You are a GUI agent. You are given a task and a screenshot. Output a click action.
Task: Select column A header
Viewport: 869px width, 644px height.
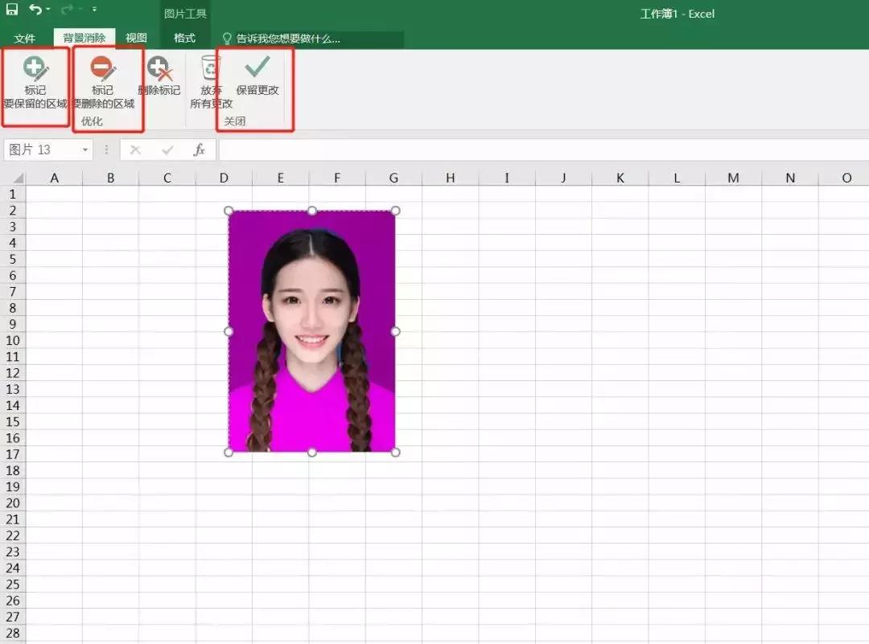pos(55,178)
